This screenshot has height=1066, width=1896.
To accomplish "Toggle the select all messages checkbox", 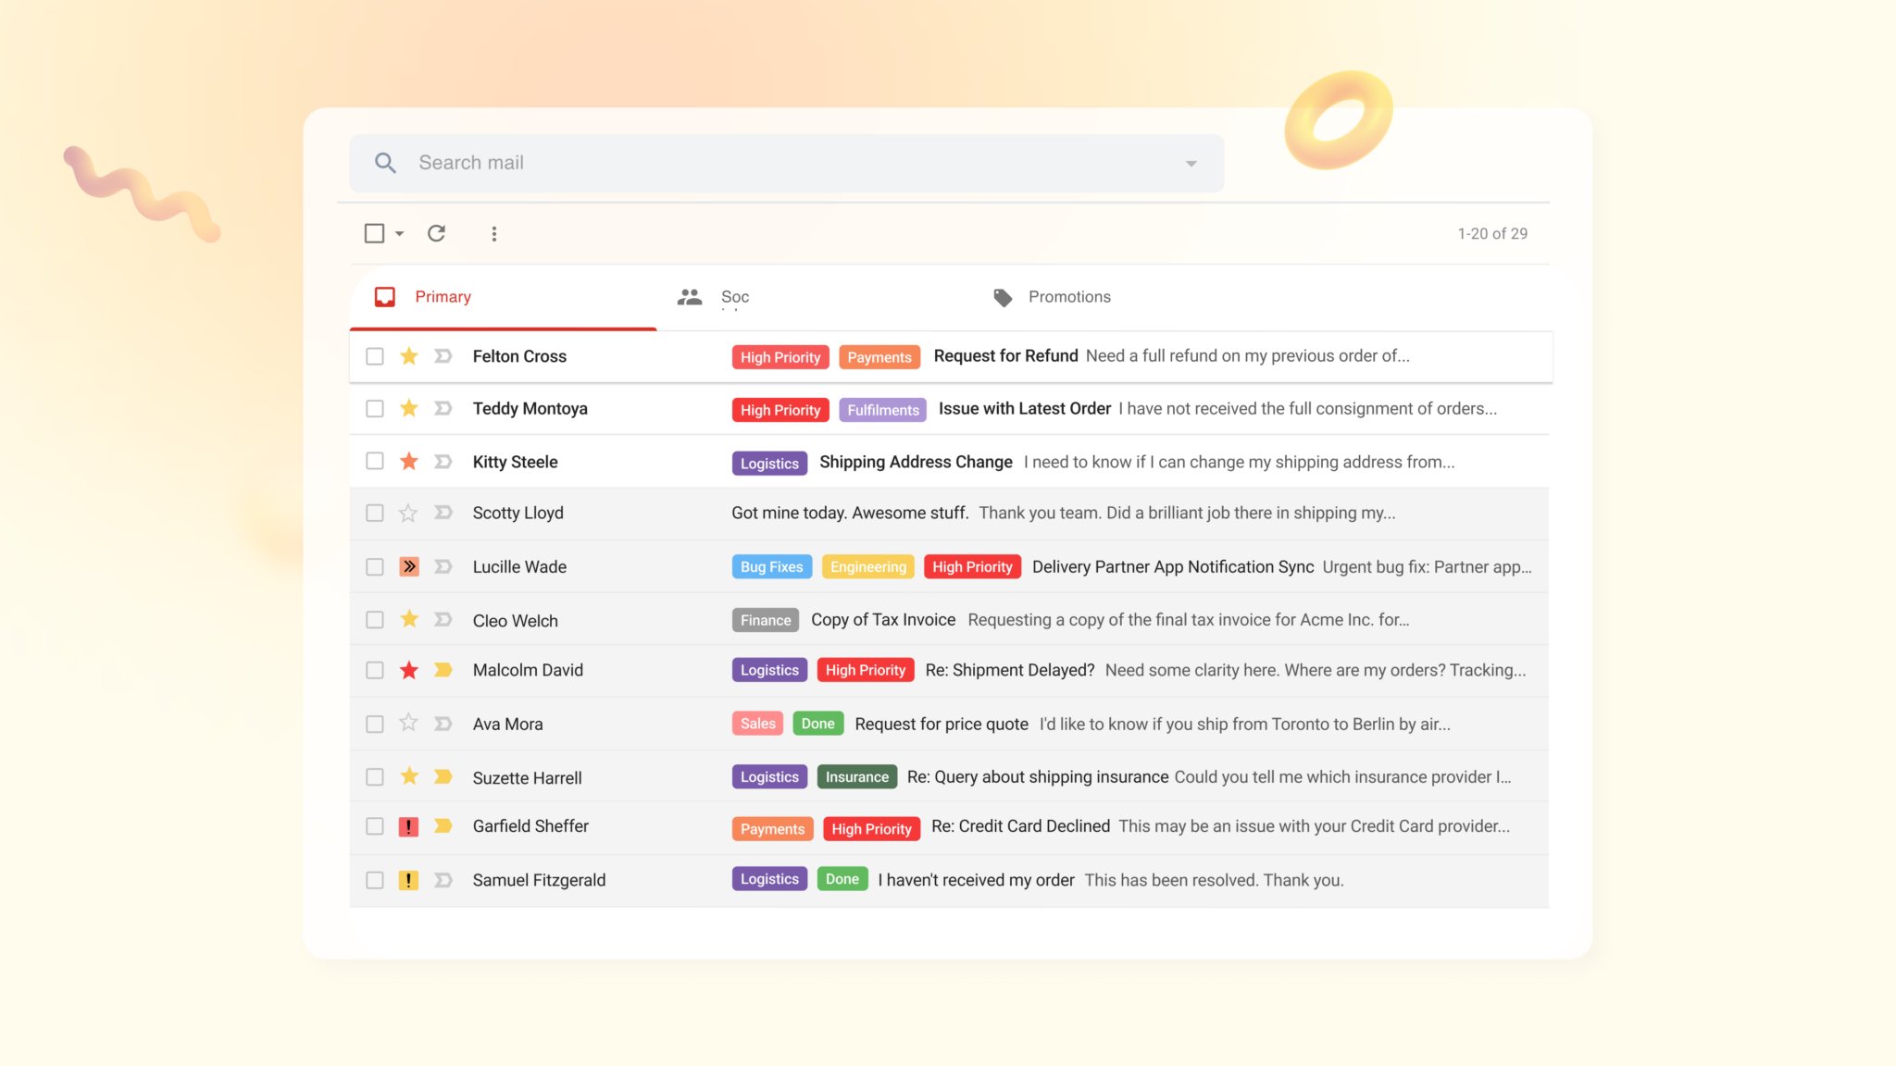I will 374,233.
